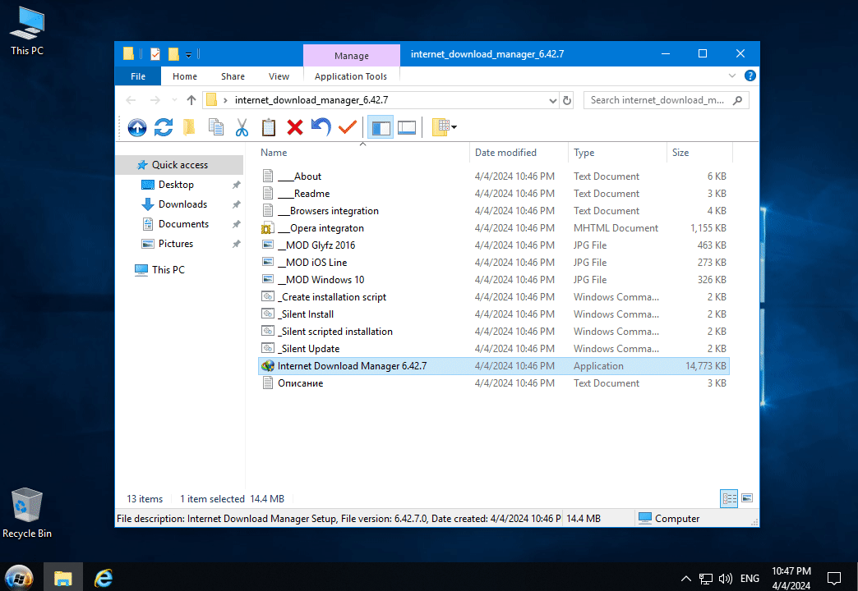This screenshot has height=591, width=858.
Task: Switch to Details view in status bar
Action: (729, 498)
